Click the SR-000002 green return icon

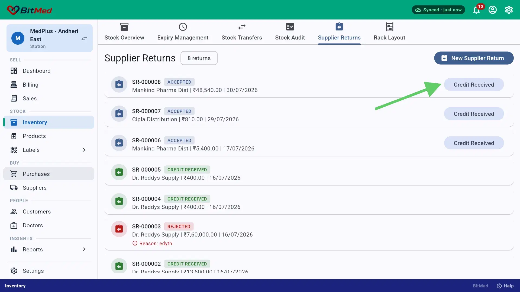tap(119, 266)
